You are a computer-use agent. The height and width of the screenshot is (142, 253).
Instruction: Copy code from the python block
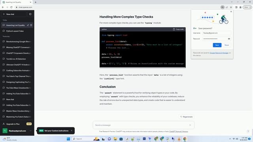[178, 29]
